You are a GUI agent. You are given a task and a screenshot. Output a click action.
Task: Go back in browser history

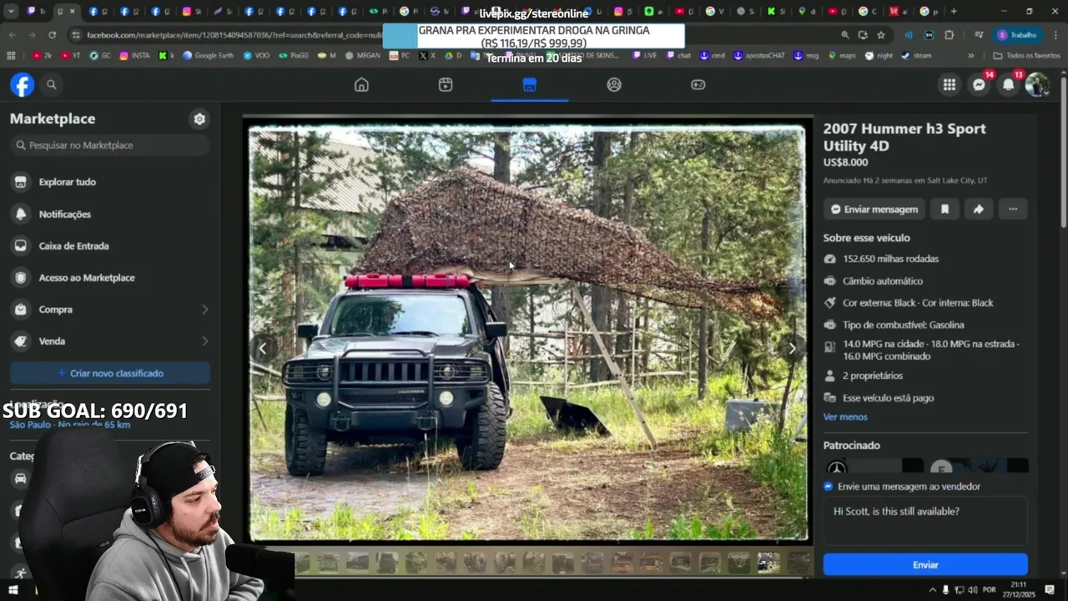click(12, 35)
